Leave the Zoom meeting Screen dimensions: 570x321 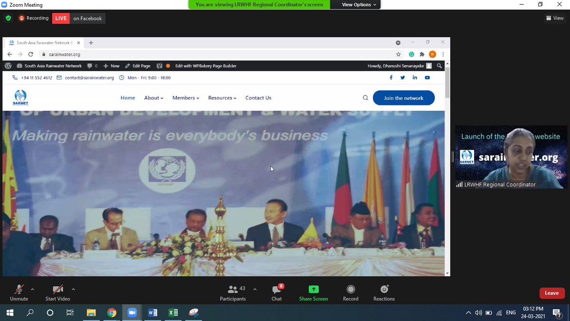(551, 293)
